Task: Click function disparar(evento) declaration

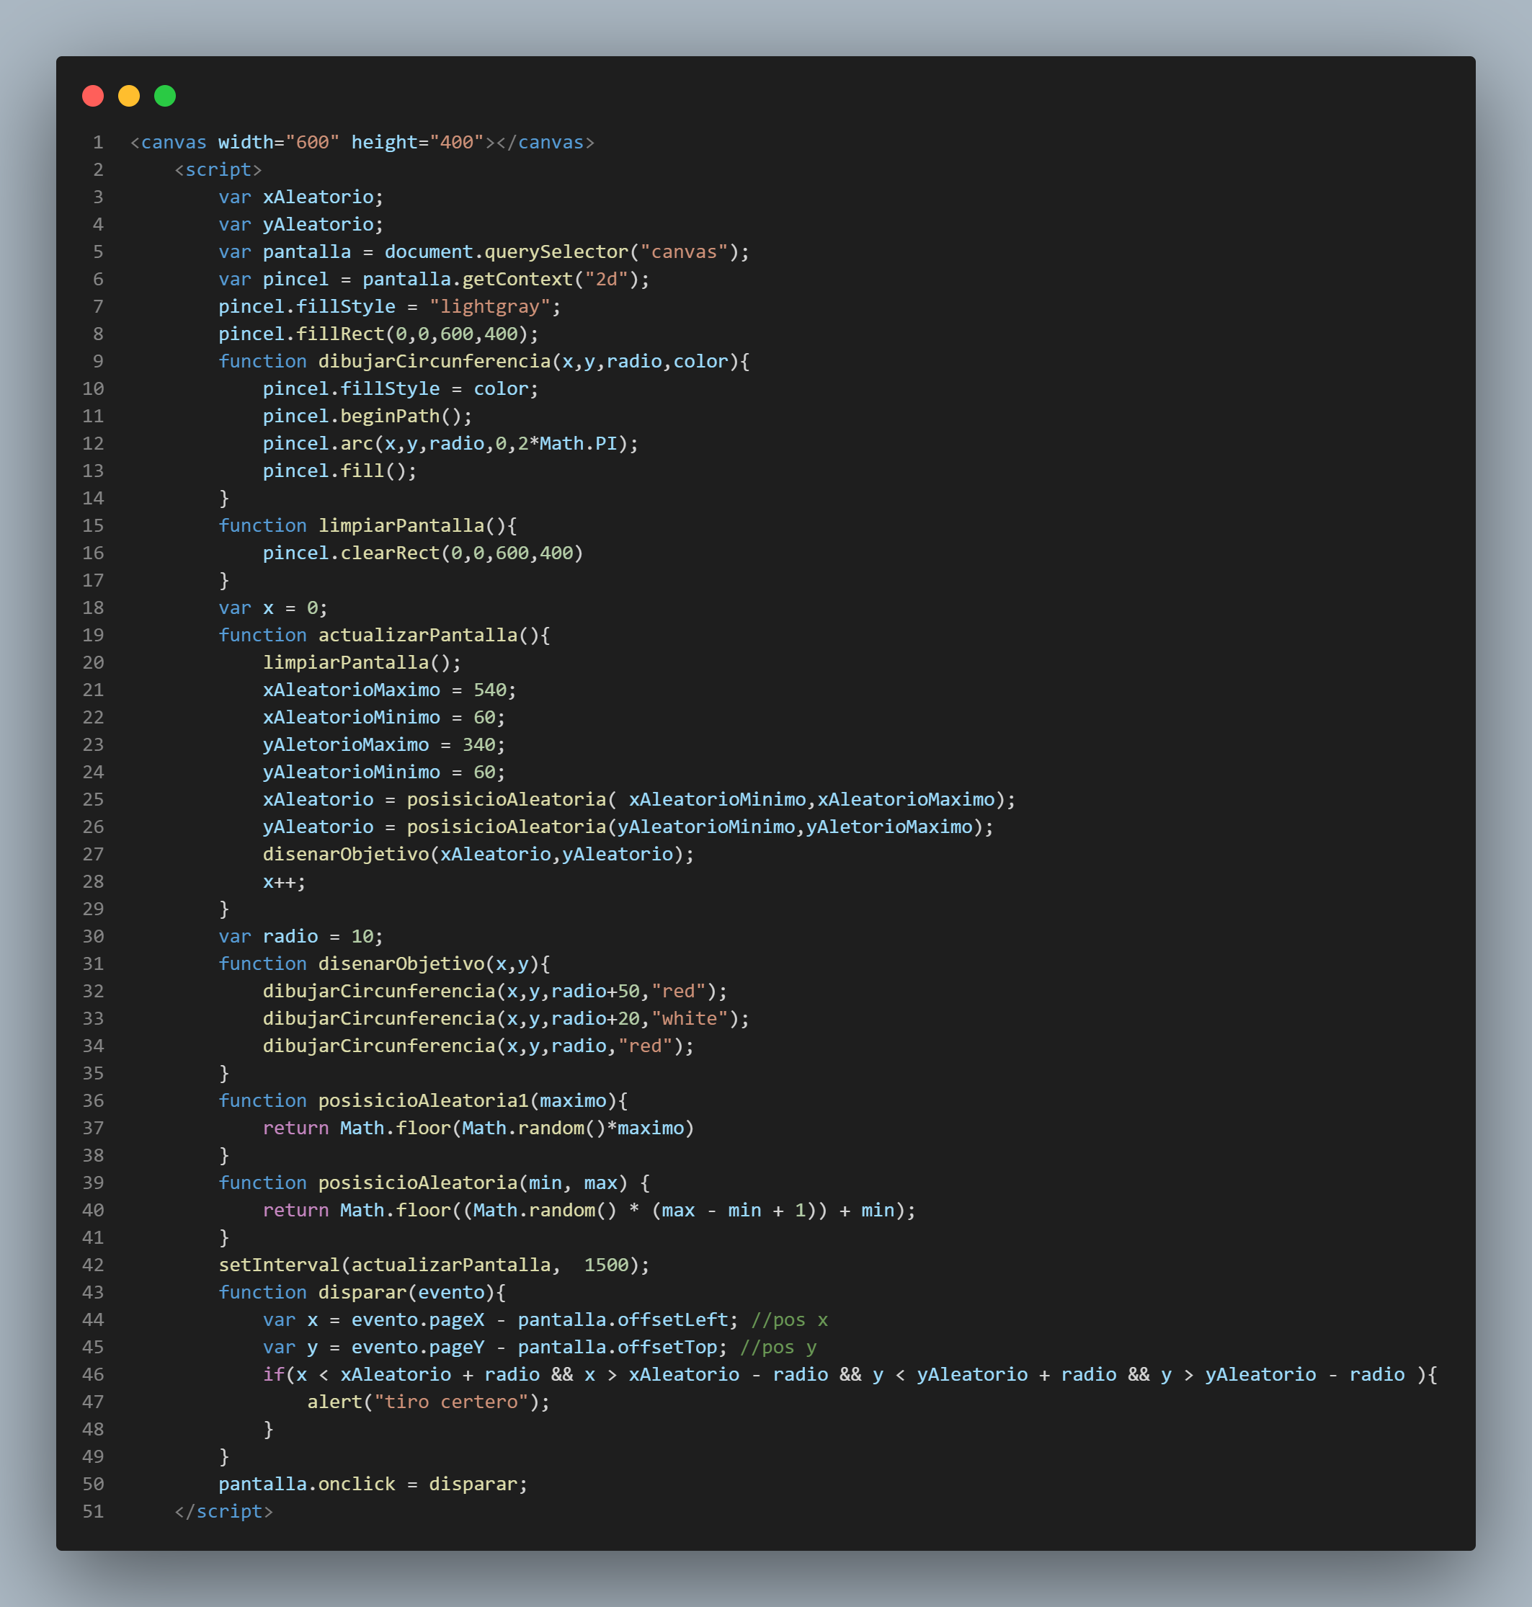Action: tap(362, 1293)
